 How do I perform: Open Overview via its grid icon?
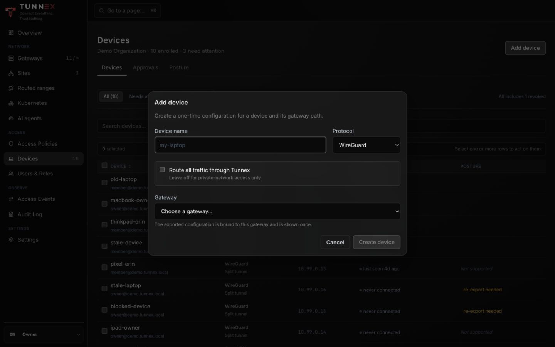tap(11, 33)
